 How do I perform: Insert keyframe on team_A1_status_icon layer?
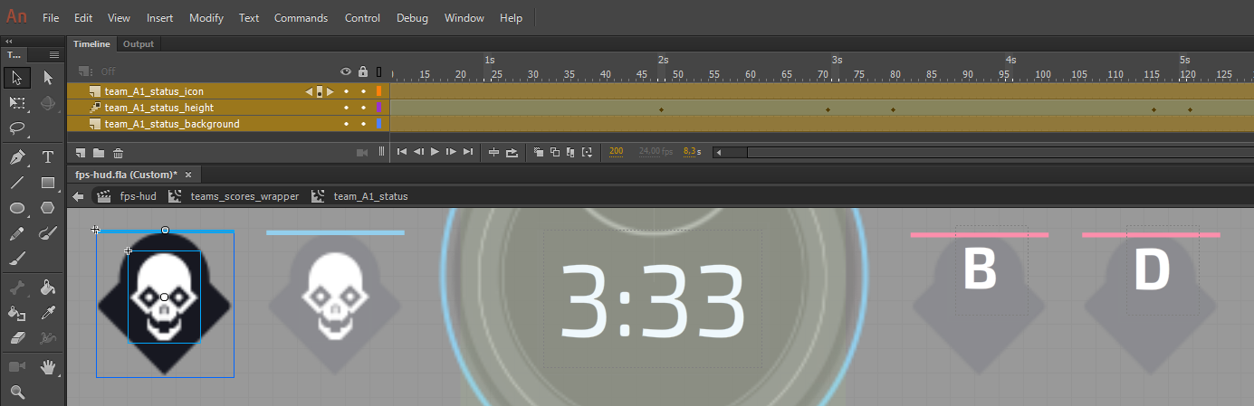click(x=319, y=91)
